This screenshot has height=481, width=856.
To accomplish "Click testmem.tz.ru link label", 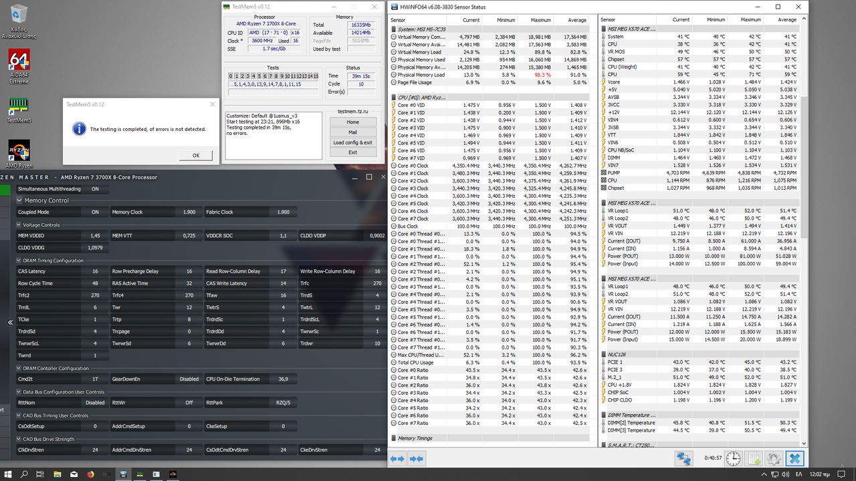I will pos(352,112).
